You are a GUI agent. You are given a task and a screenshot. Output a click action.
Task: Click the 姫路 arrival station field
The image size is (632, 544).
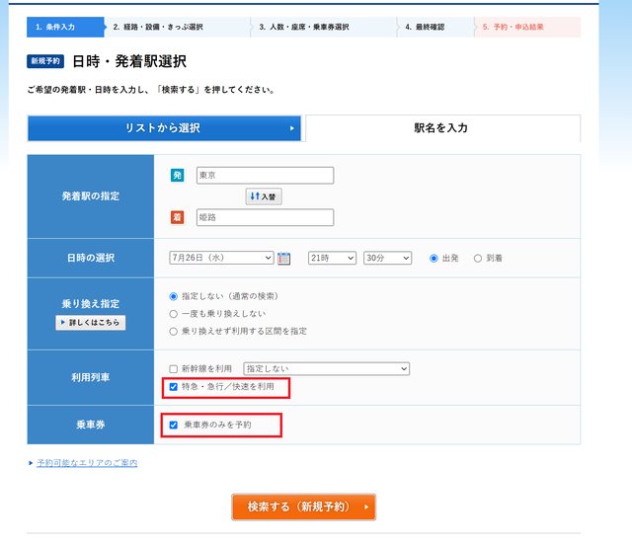coord(265,217)
